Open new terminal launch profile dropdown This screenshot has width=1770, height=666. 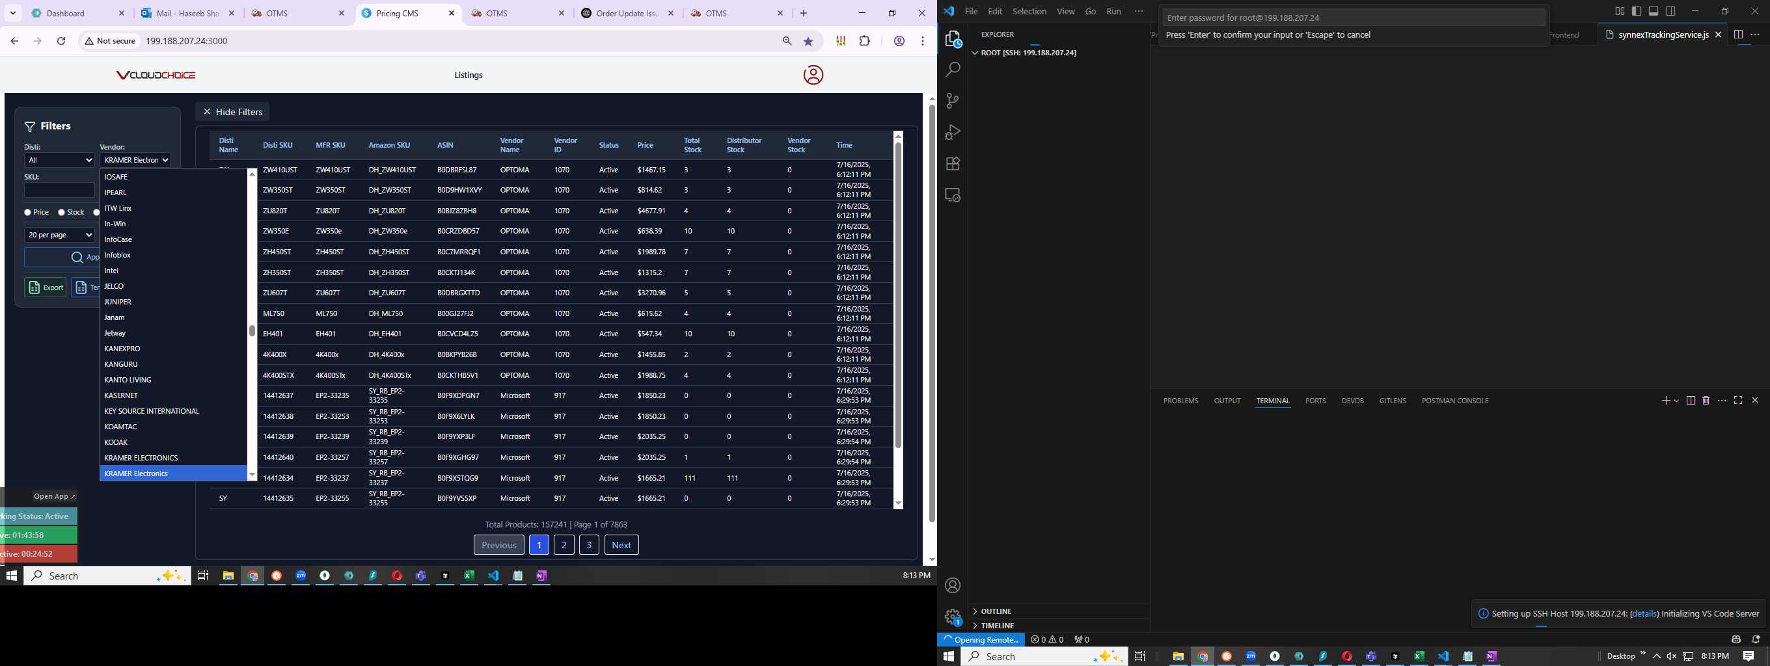(1676, 400)
